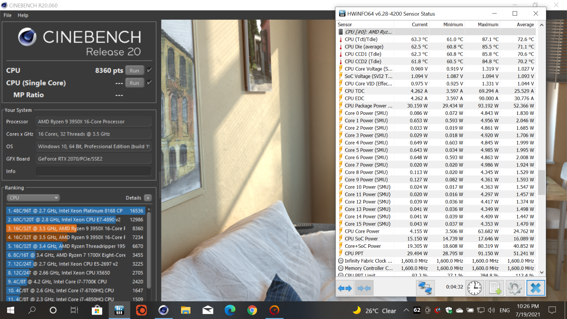The height and width of the screenshot is (319, 567).
Task: Open HWiNFO taskbar icon
Action: (119, 310)
